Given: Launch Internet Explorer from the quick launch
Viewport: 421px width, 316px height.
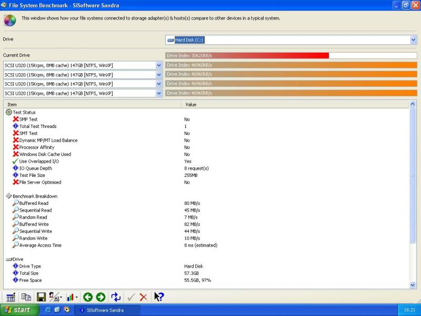Looking at the screenshot, I should coord(48,310).
